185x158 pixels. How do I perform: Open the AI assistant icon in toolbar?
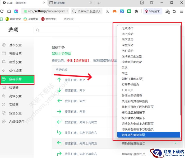(16, 11)
